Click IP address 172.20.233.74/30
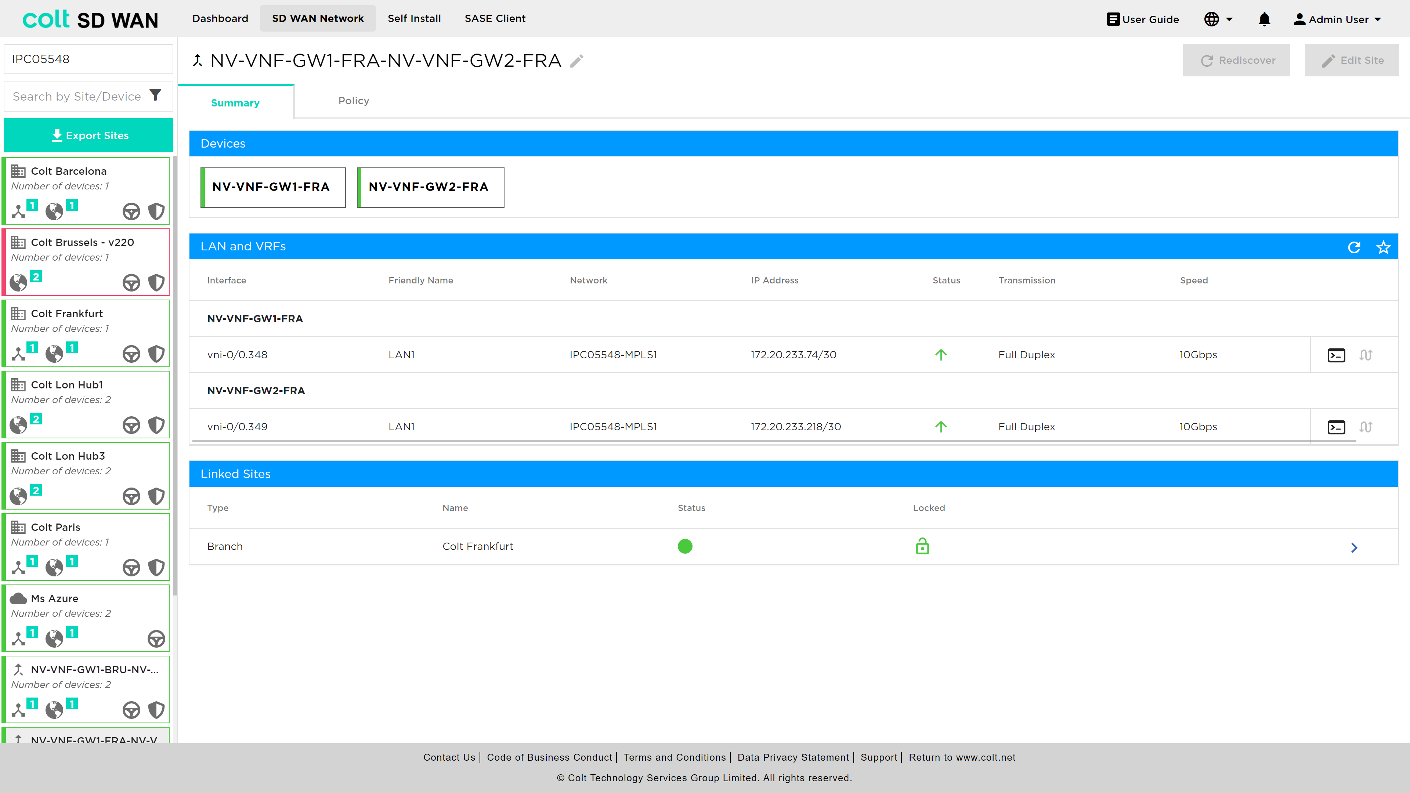Viewport: 1410px width, 793px height. pos(793,355)
